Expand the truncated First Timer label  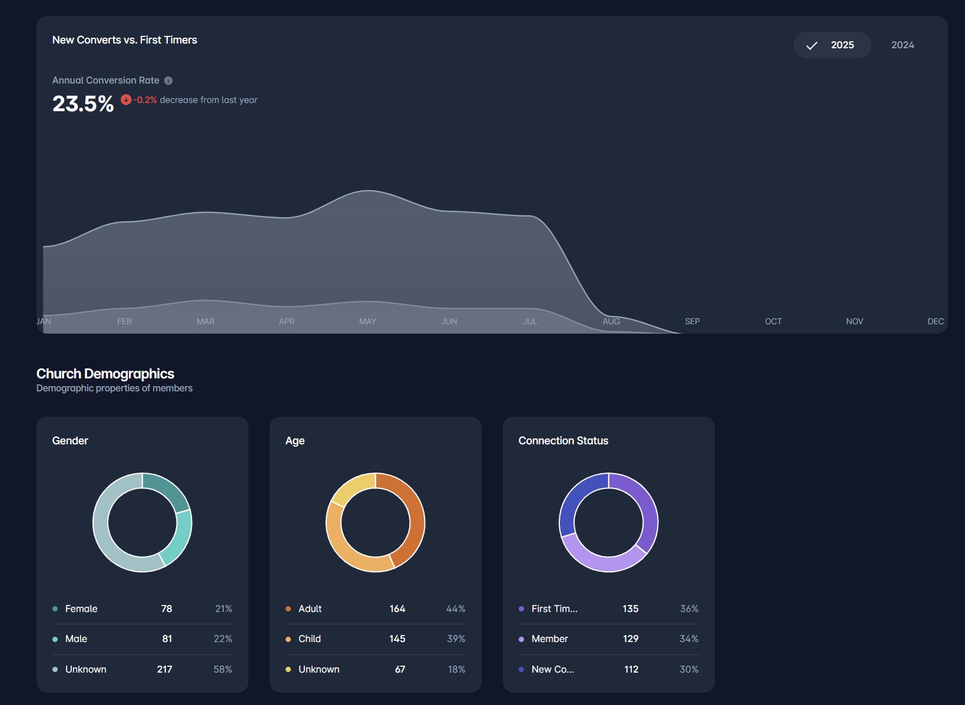click(553, 608)
